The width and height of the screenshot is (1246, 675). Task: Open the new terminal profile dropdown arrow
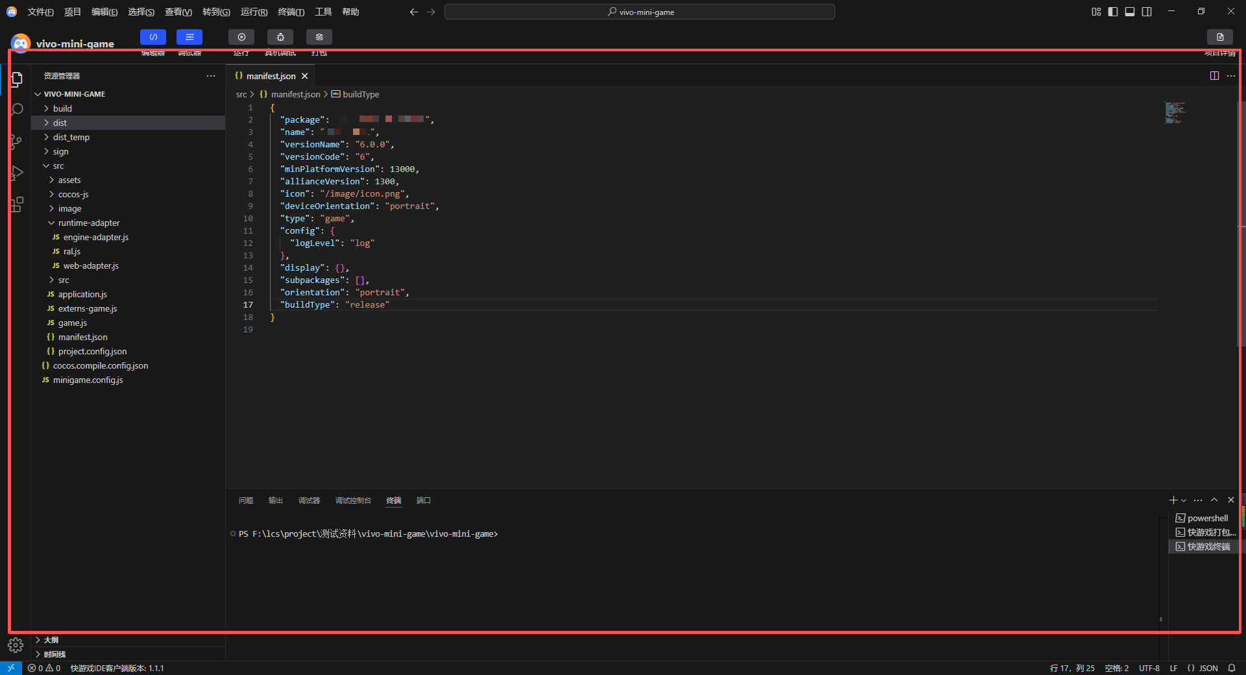coord(1184,500)
